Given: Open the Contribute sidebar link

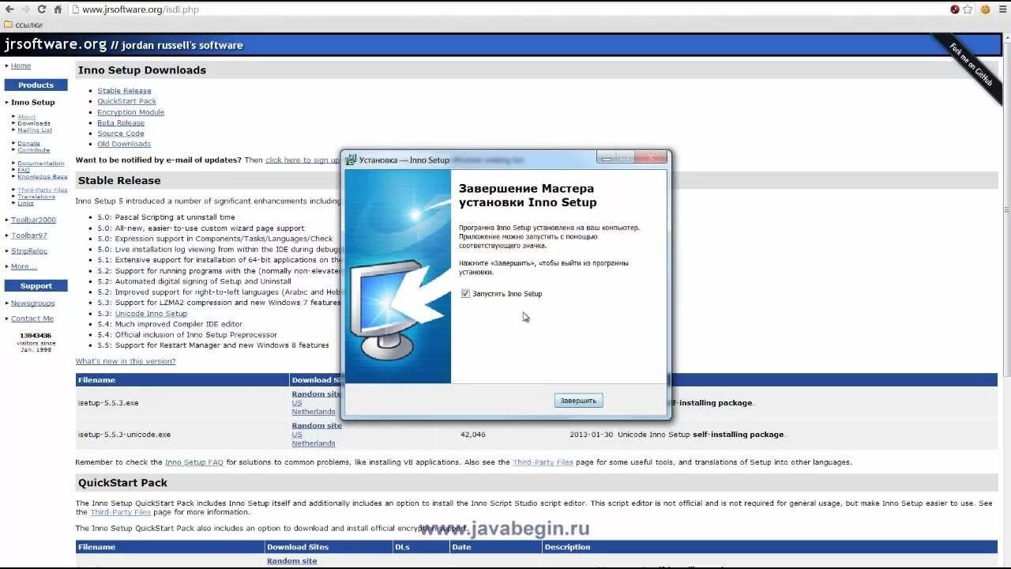Looking at the screenshot, I should (33, 150).
